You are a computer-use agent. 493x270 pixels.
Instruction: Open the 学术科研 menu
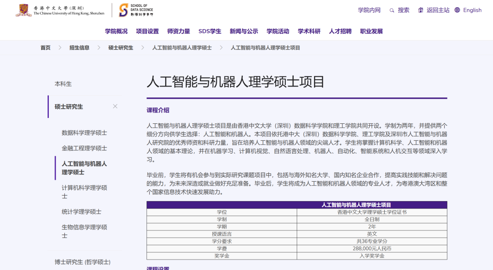(309, 31)
